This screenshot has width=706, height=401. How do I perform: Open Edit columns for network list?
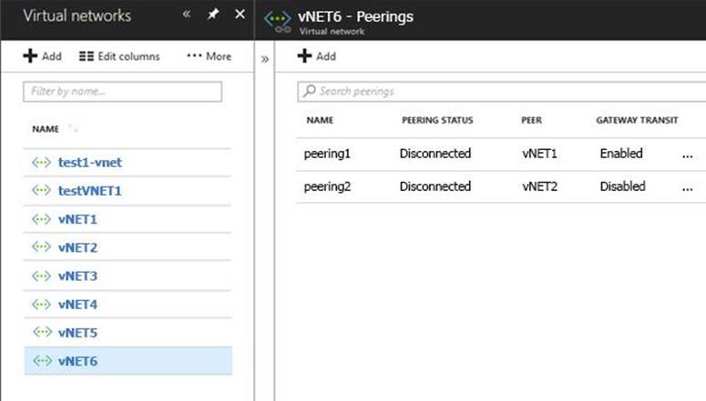click(x=119, y=56)
